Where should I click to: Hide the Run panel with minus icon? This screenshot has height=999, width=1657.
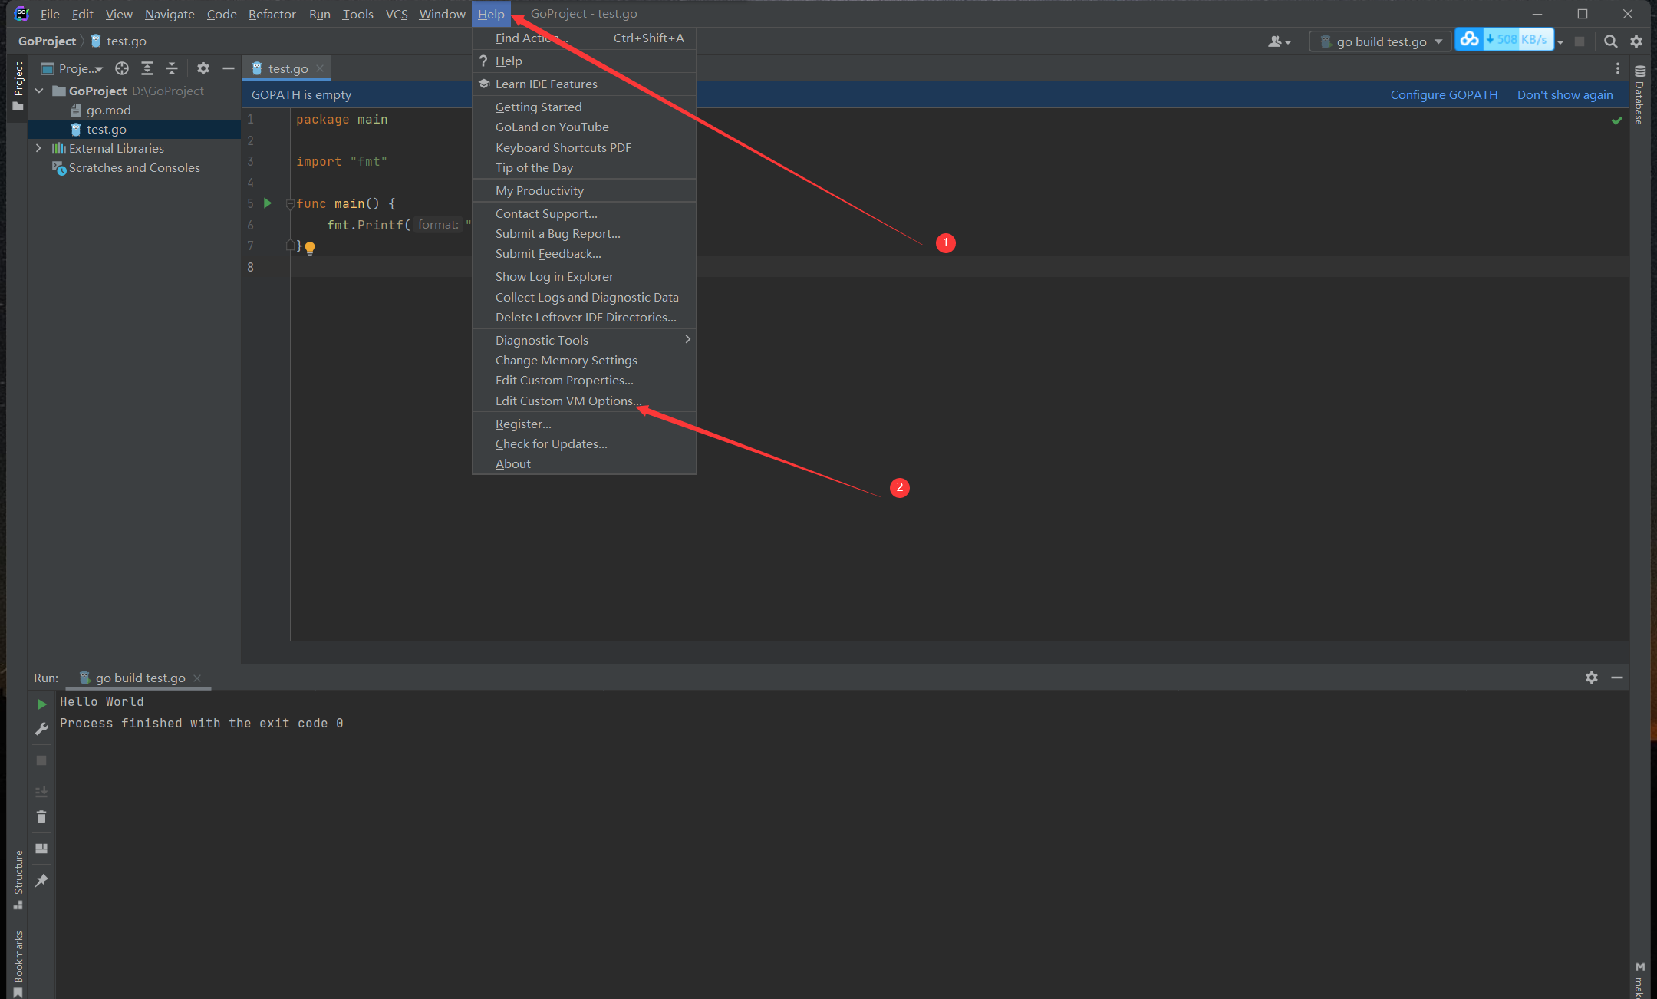pyautogui.click(x=1617, y=678)
